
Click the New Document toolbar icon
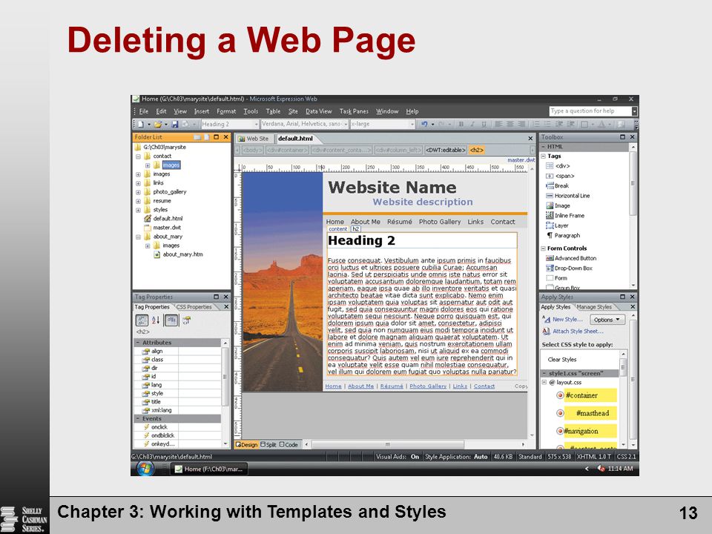pos(141,124)
